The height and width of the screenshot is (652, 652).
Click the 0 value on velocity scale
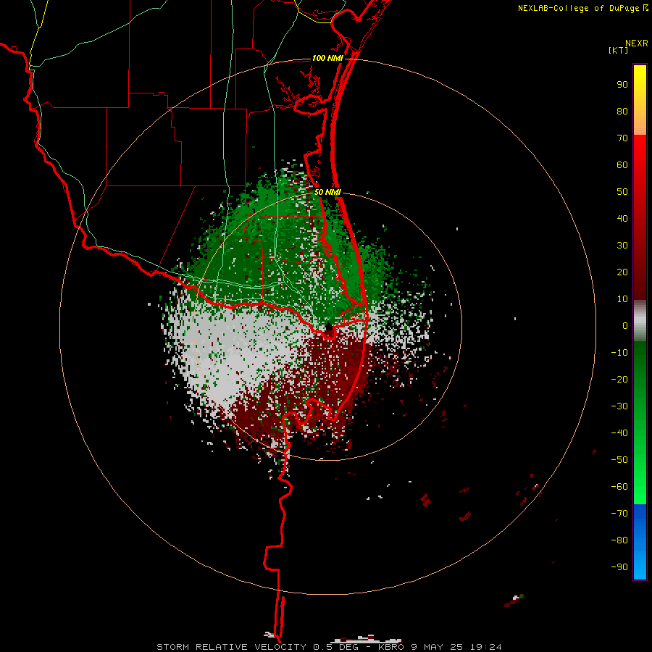(625, 325)
